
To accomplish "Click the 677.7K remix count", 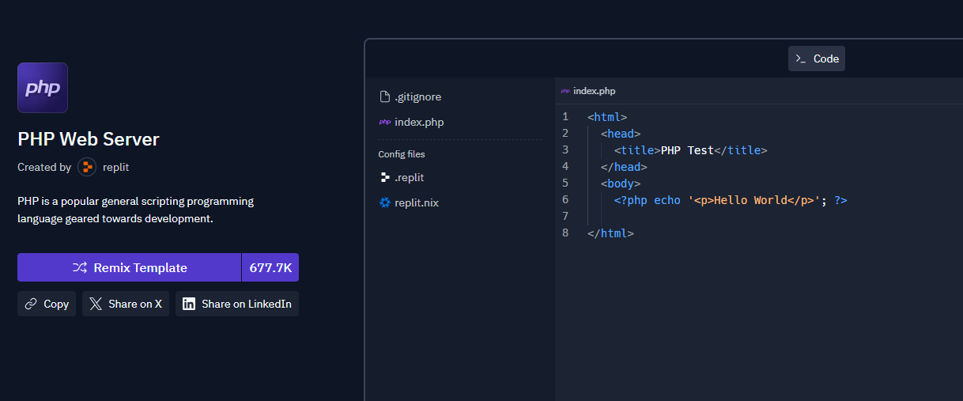I will [x=270, y=267].
